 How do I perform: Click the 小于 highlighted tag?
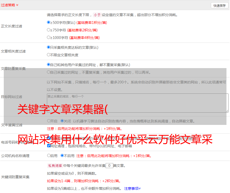tap(97, 15)
